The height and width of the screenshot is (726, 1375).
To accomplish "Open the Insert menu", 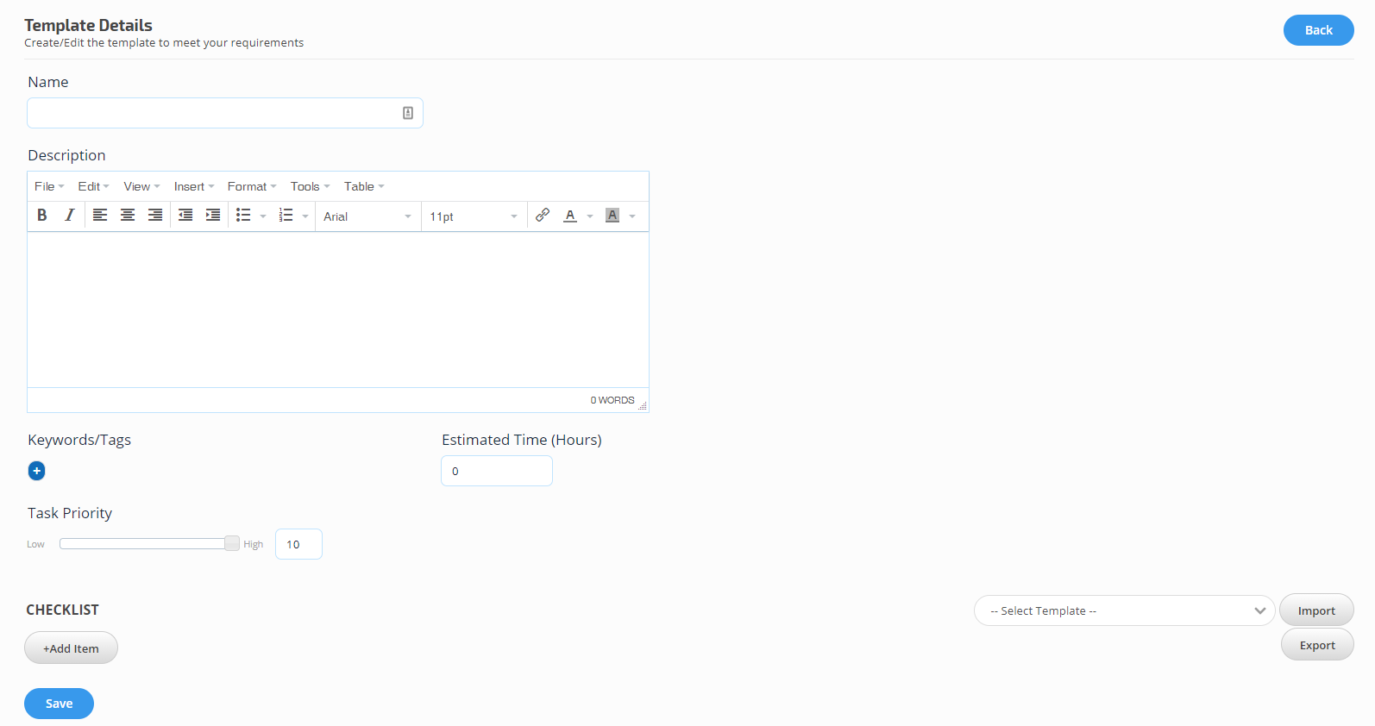I will [194, 186].
